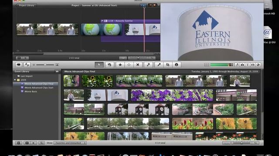Image resolution: width=279 pixels, height=156 pixels.
Task: Click the project horizontal scrollbar
Action: [x=28, y=54]
